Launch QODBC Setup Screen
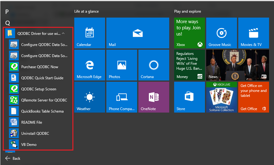This screenshot has width=274, height=165. click(38, 89)
